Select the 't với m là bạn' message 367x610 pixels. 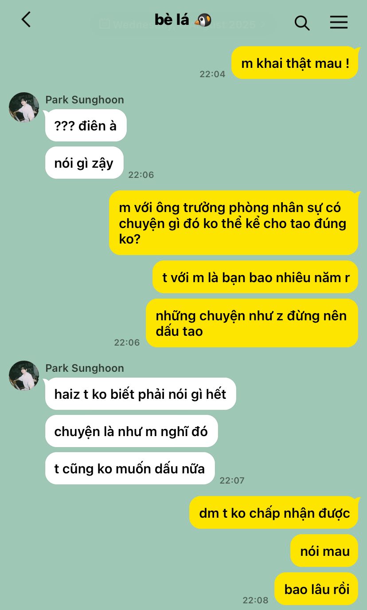(255, 277)
